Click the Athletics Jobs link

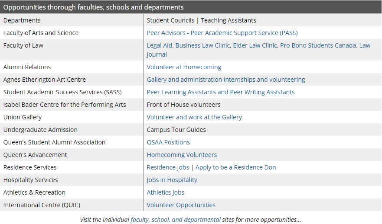(x=165, y=192)
